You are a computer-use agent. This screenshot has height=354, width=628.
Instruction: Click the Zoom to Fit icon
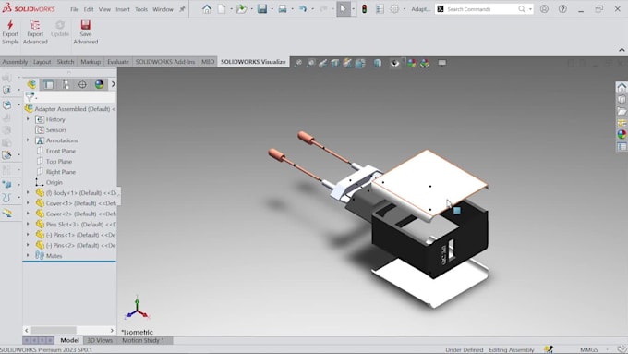point(298,63)
